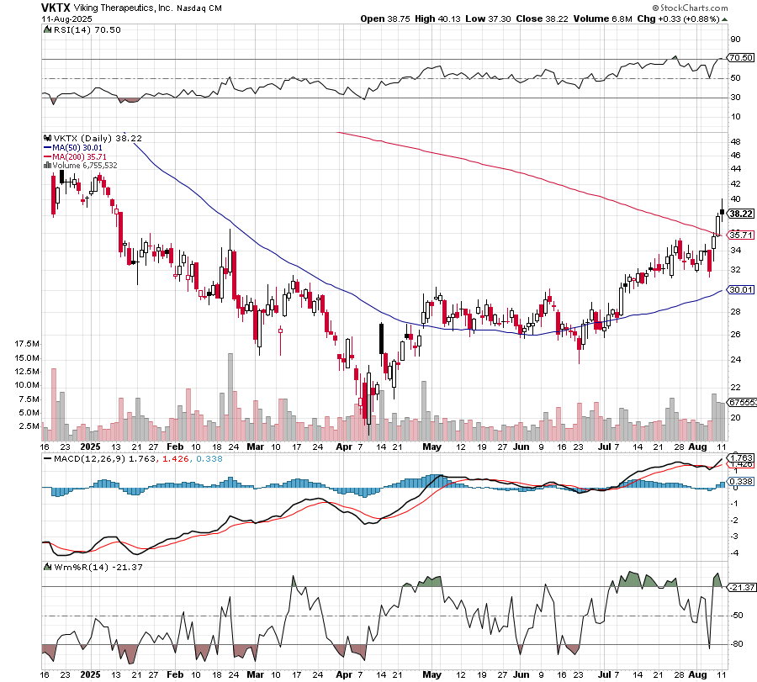Click the 17.5M label on the volume axis

point(27,344)
